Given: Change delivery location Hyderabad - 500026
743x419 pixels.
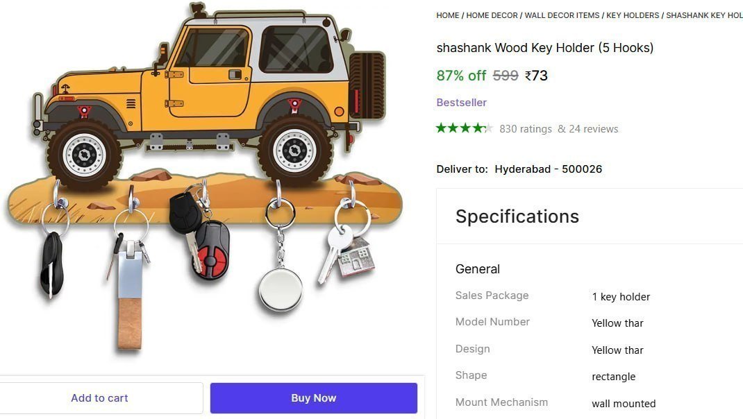Looking at the screenshot, I should click(549, 169).
